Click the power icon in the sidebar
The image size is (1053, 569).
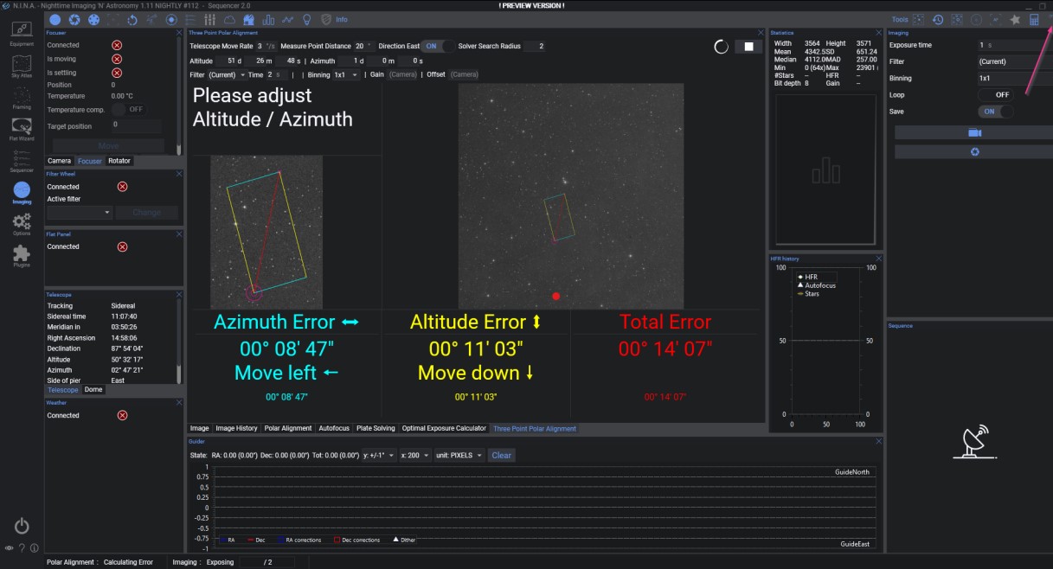tap(22, 526)
